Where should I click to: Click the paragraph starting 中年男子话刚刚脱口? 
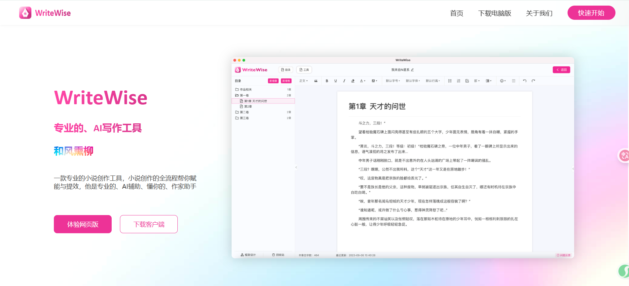tap(425, 161)
